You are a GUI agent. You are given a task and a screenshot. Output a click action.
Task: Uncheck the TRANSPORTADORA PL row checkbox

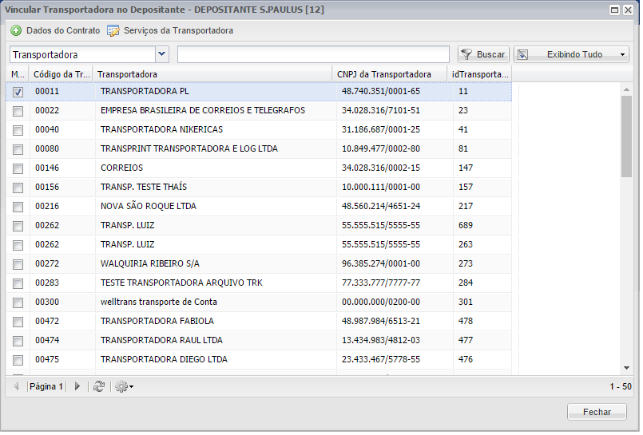18,92
